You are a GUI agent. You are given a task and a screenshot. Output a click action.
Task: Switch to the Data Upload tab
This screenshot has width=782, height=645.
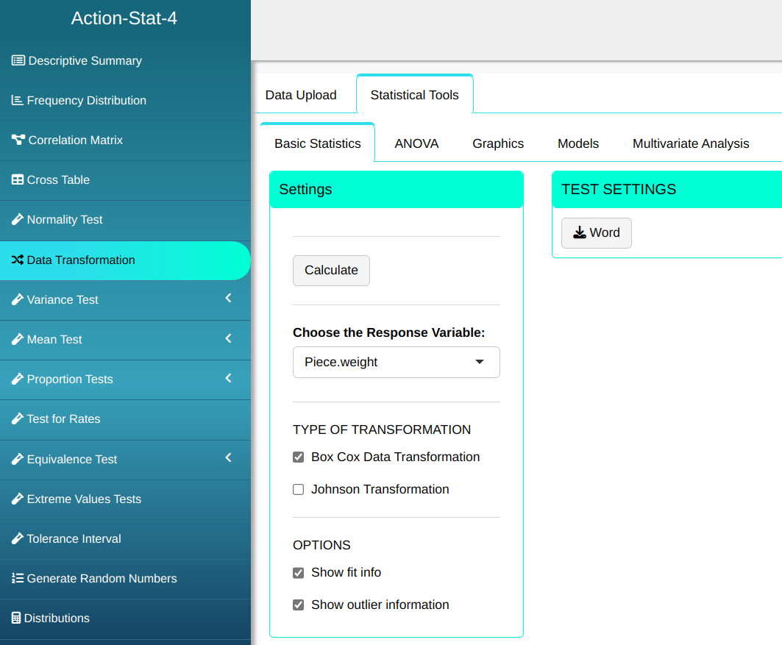pos(301,95)
